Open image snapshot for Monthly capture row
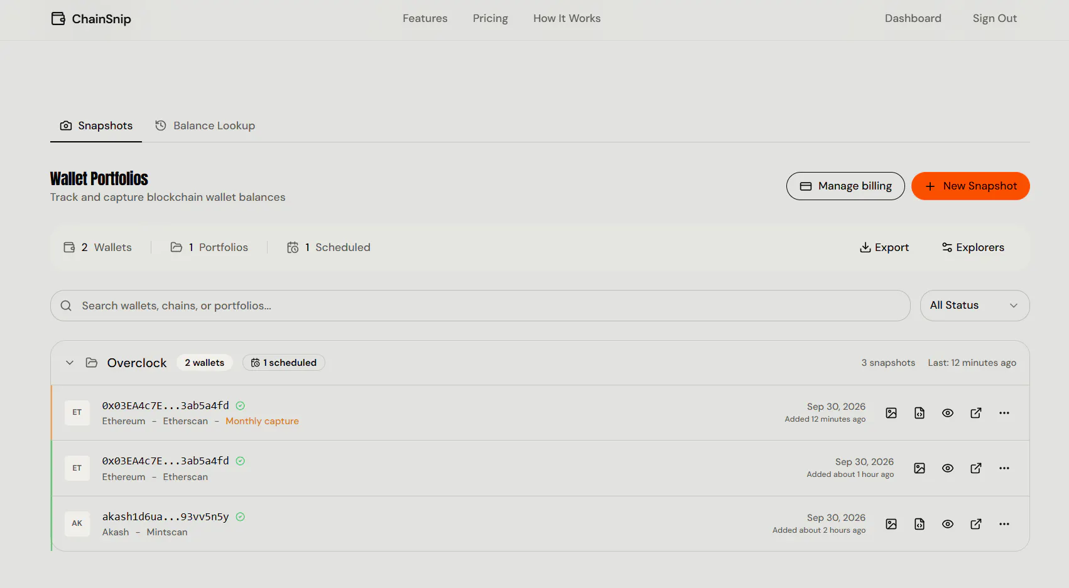1069x588 pixels. point(891,413)
